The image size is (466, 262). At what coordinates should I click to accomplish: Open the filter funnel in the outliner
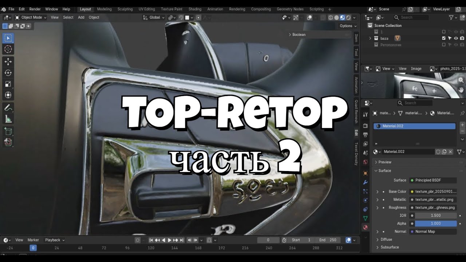point(453,17)
